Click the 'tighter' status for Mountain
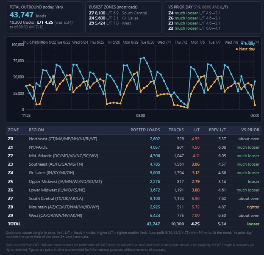 253,207
